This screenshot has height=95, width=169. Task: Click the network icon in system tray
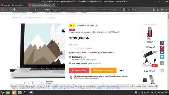156,93
